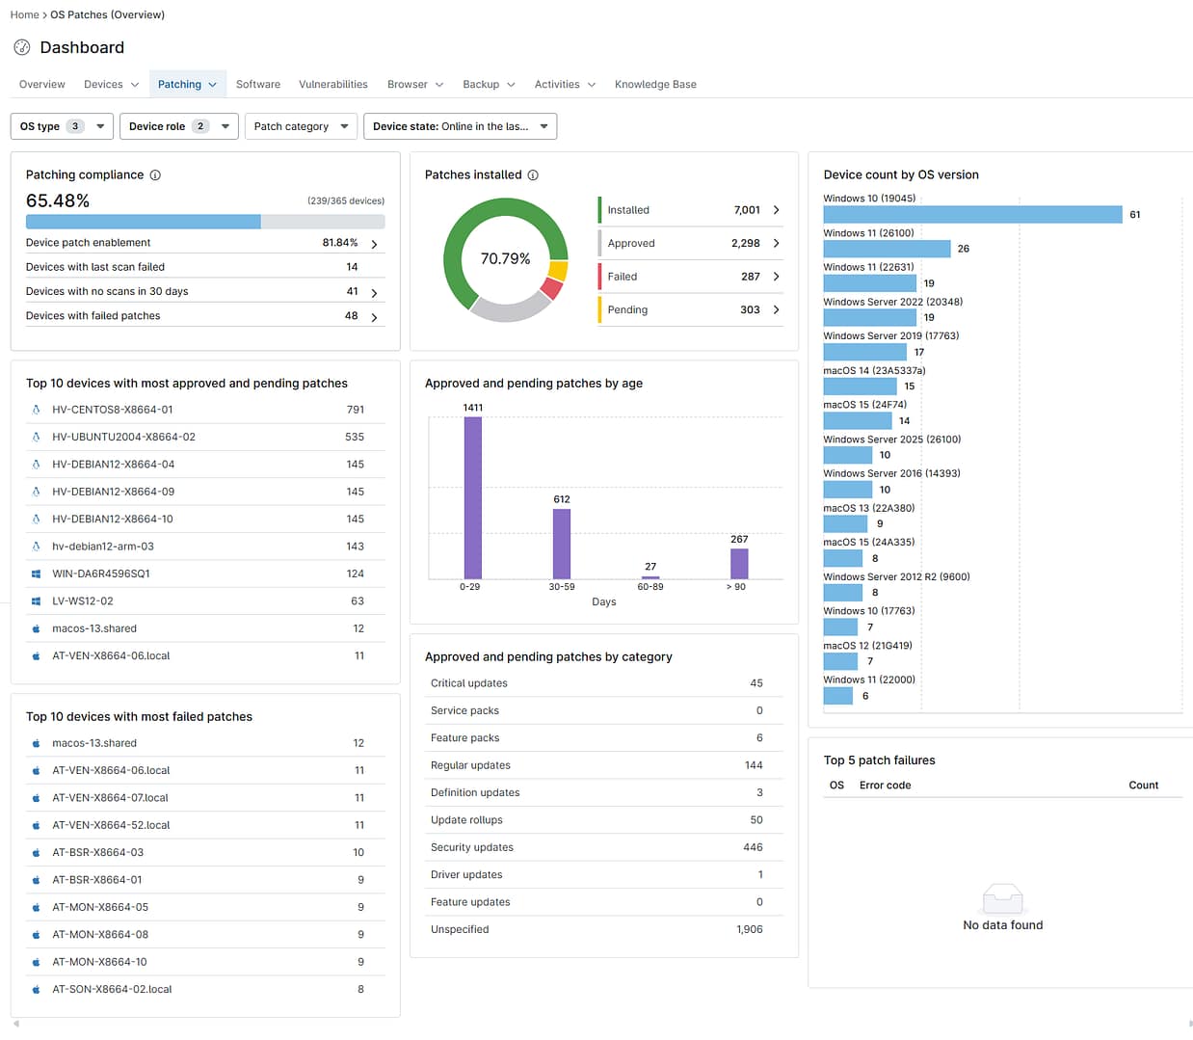Viewport: 1193px width, 1040px height.
Task: Open the Failed patches detail via its chevron
Action: [x=776, y=277]
